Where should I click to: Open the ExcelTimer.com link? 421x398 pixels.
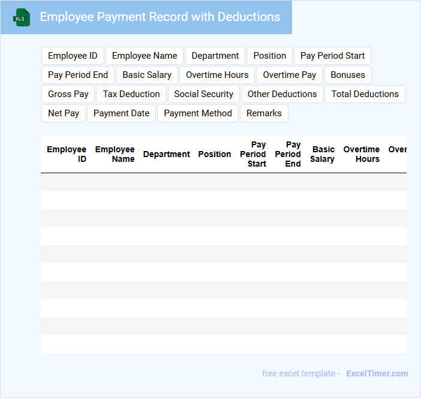point(377,373)
